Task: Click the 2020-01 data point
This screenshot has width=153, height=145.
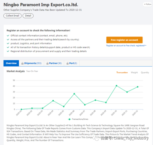Action: click(x=21, y=109)
